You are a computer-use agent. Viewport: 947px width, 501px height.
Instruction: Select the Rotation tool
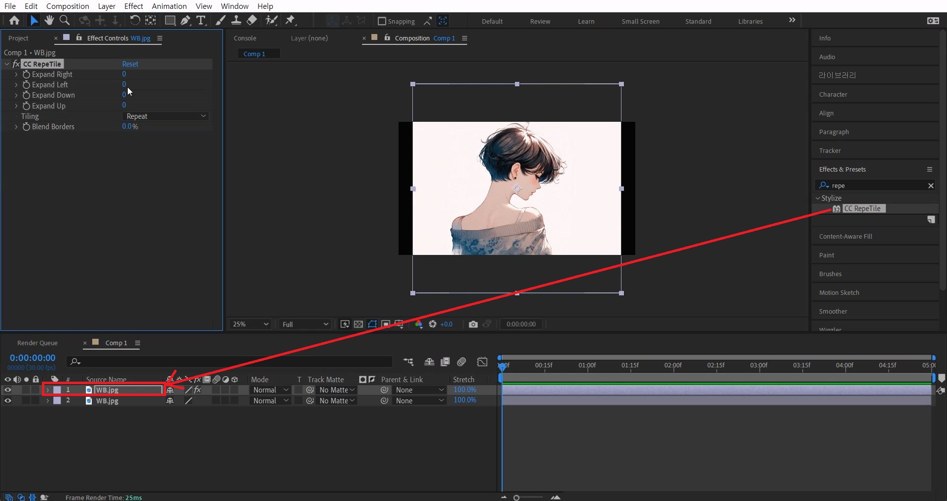click(135, 21)
